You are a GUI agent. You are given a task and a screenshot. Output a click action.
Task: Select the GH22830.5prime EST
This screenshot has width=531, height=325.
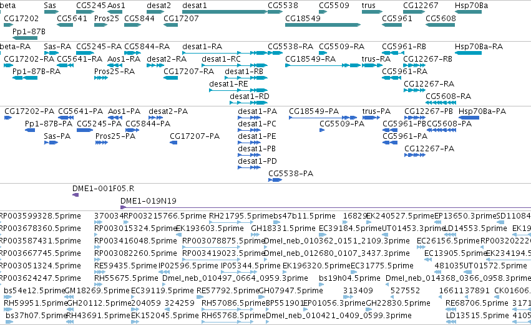click(369, 309)
